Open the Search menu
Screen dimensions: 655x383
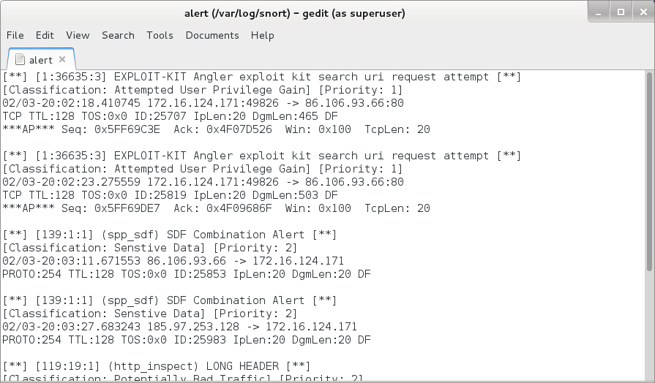(x=118, y=35)
